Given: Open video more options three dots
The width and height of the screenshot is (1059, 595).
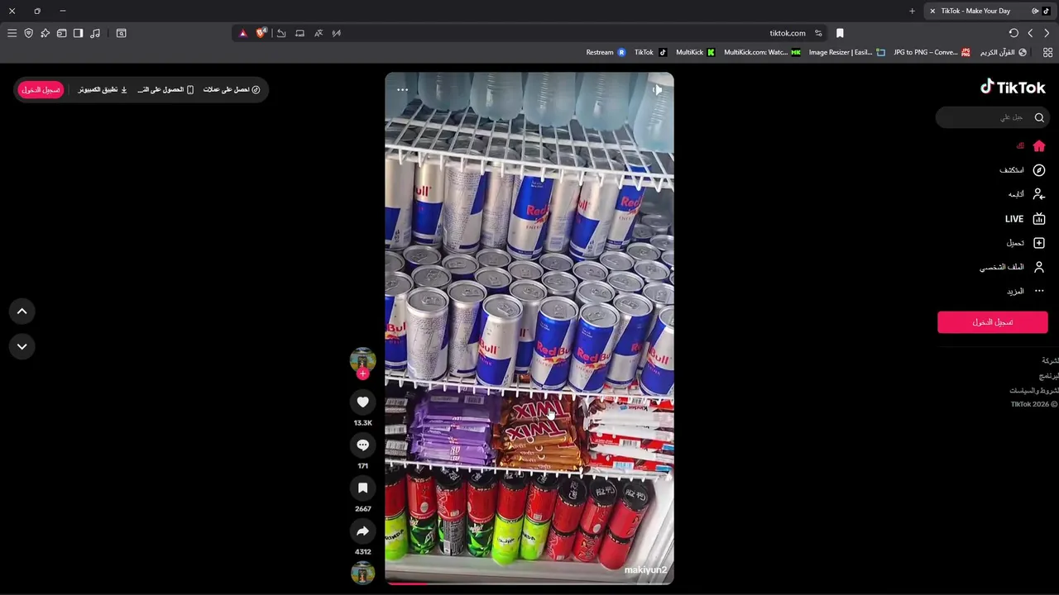Looking at the screenshot, I should coord(402,89).
